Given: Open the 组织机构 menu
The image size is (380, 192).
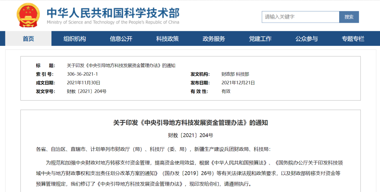Looking at the screenshot, I should pos(75,39).
